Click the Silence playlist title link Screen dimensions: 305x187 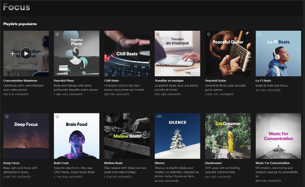point(159,163)
